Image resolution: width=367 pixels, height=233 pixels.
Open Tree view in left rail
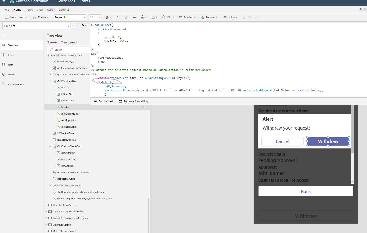22,45
